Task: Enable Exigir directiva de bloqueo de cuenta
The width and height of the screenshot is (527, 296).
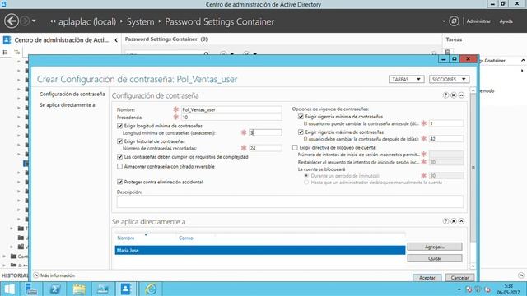Action: [295, 147]
